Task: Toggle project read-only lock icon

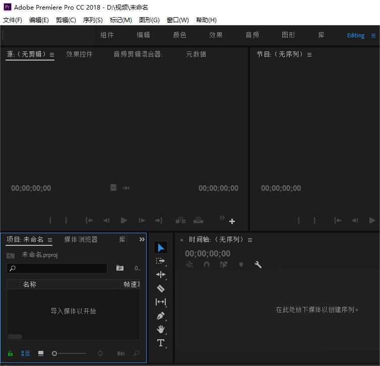Action: pyautogui.click(x=11, y=353)
